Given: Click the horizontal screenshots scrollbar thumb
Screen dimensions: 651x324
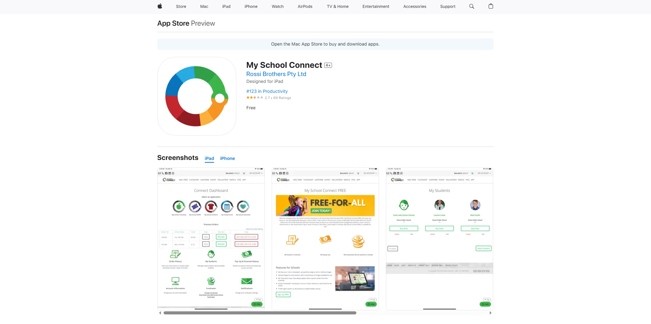Looking at the screenshot, I should 260,313.
